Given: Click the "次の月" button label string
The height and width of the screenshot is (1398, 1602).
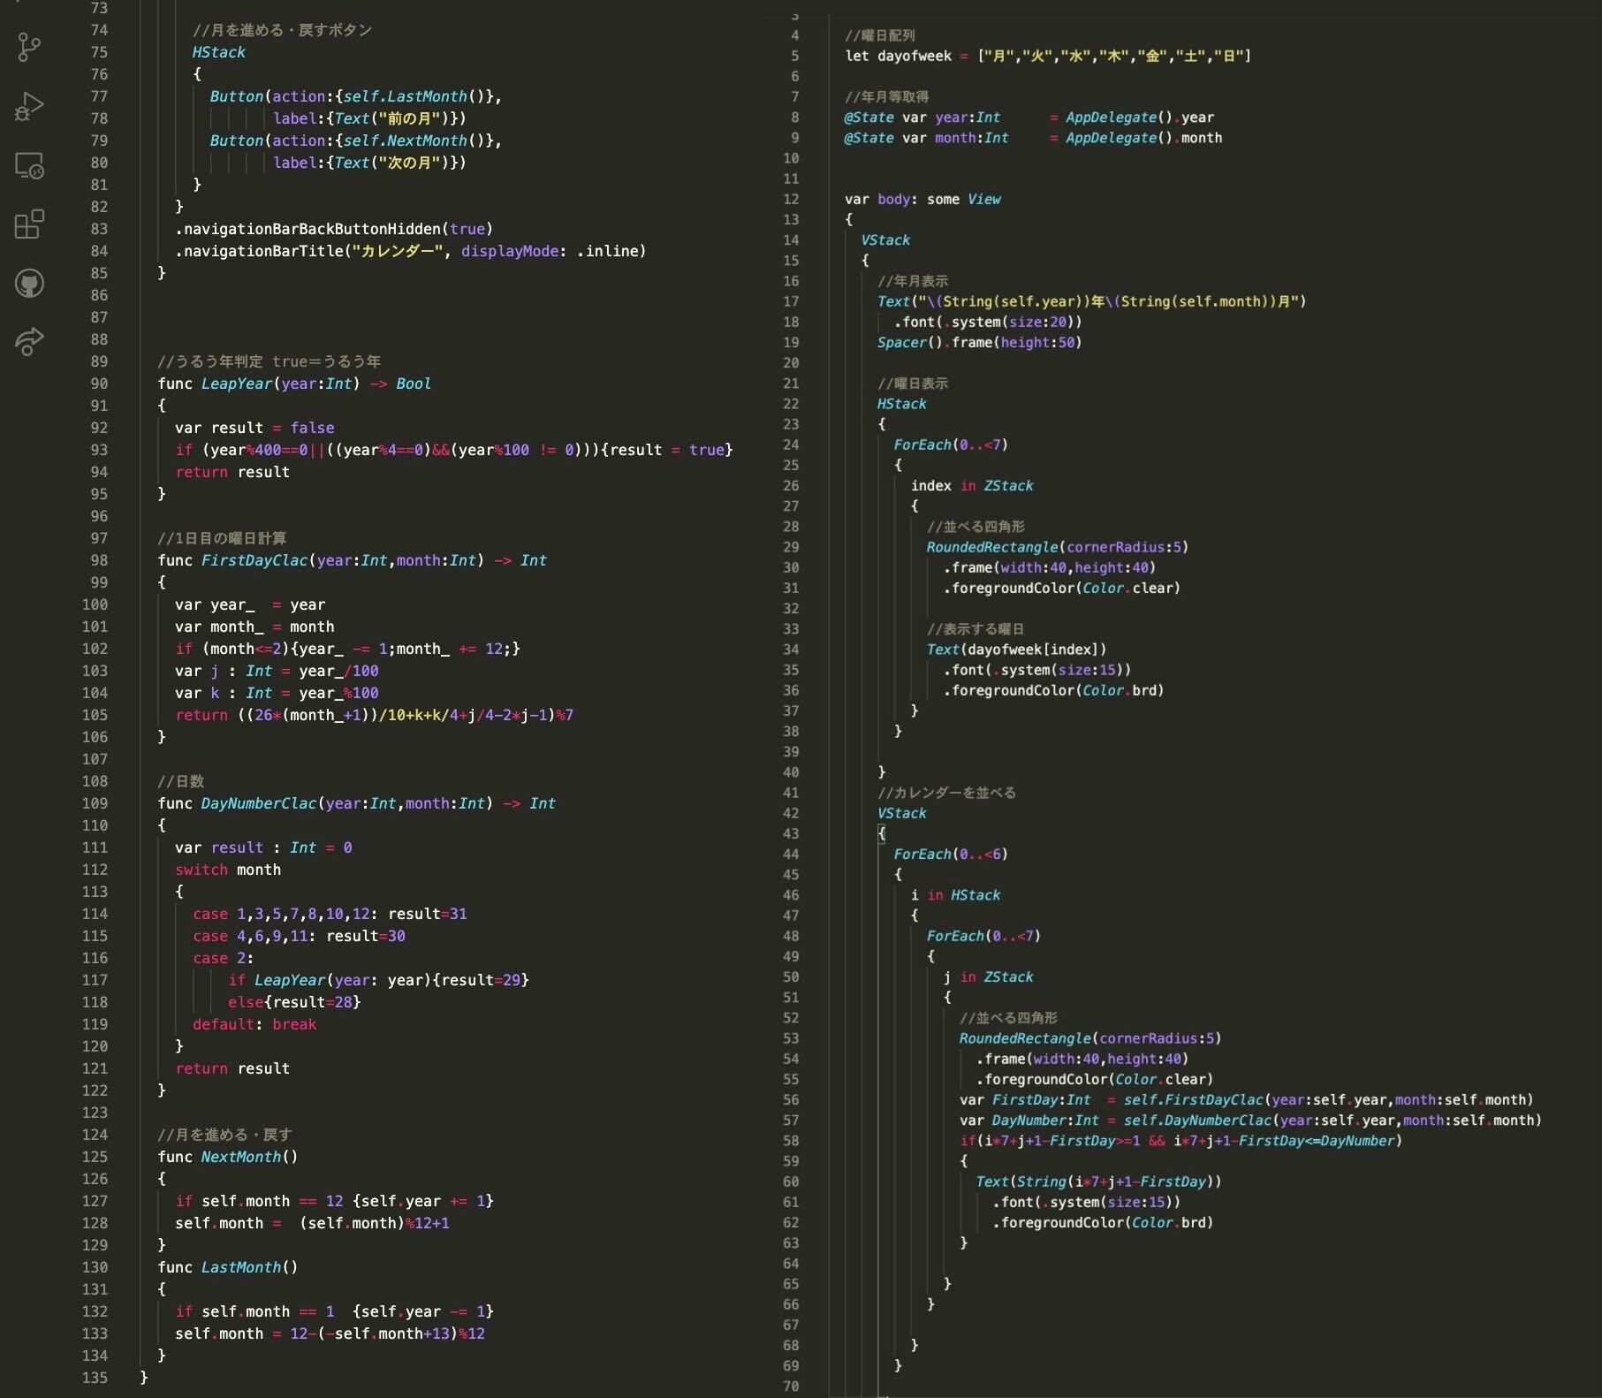Looking at the screenshot, I should click(409, 163).
